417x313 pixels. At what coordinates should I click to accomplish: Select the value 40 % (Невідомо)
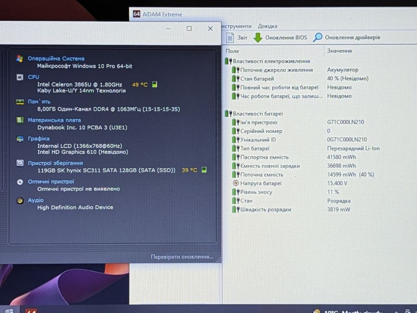347,79
